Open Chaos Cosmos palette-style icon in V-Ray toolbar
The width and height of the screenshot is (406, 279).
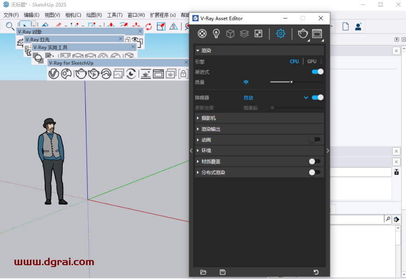click(66, 74)
